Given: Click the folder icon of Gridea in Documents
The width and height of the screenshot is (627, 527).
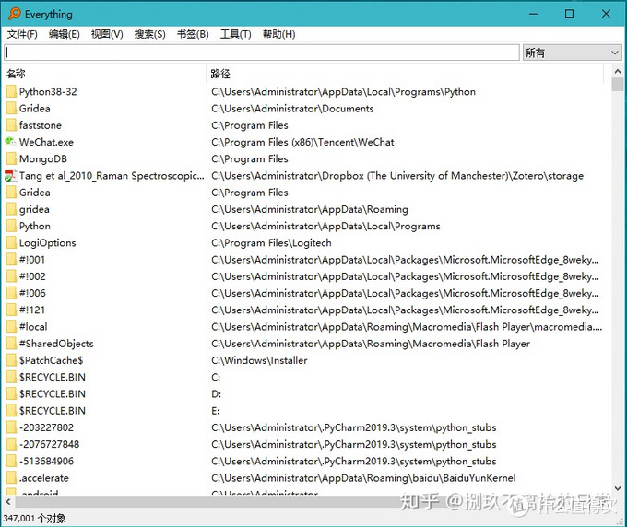Looking at the screenshot, I should pyautogui.click(x=11, y=109).
